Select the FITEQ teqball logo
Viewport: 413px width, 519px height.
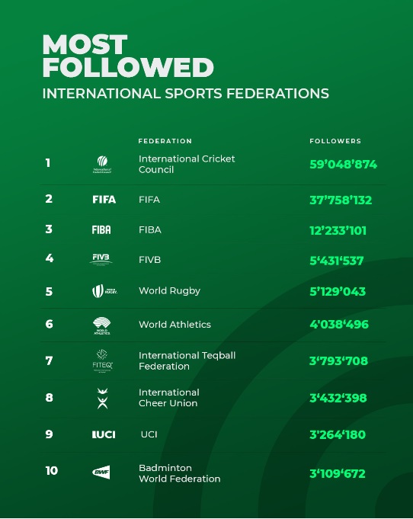(x=102, y=361)
